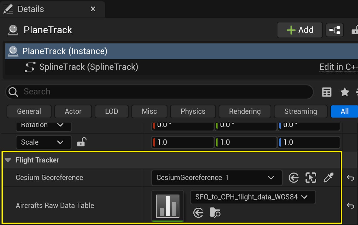The width and height of the screenshot is (358, 225).
Task: Open the Blueprint/add script icon button
Action: coord(335,30)
